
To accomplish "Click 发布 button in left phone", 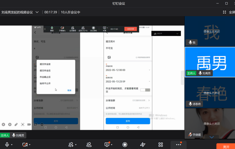I will pyautogui.click(x=56, y=121).
